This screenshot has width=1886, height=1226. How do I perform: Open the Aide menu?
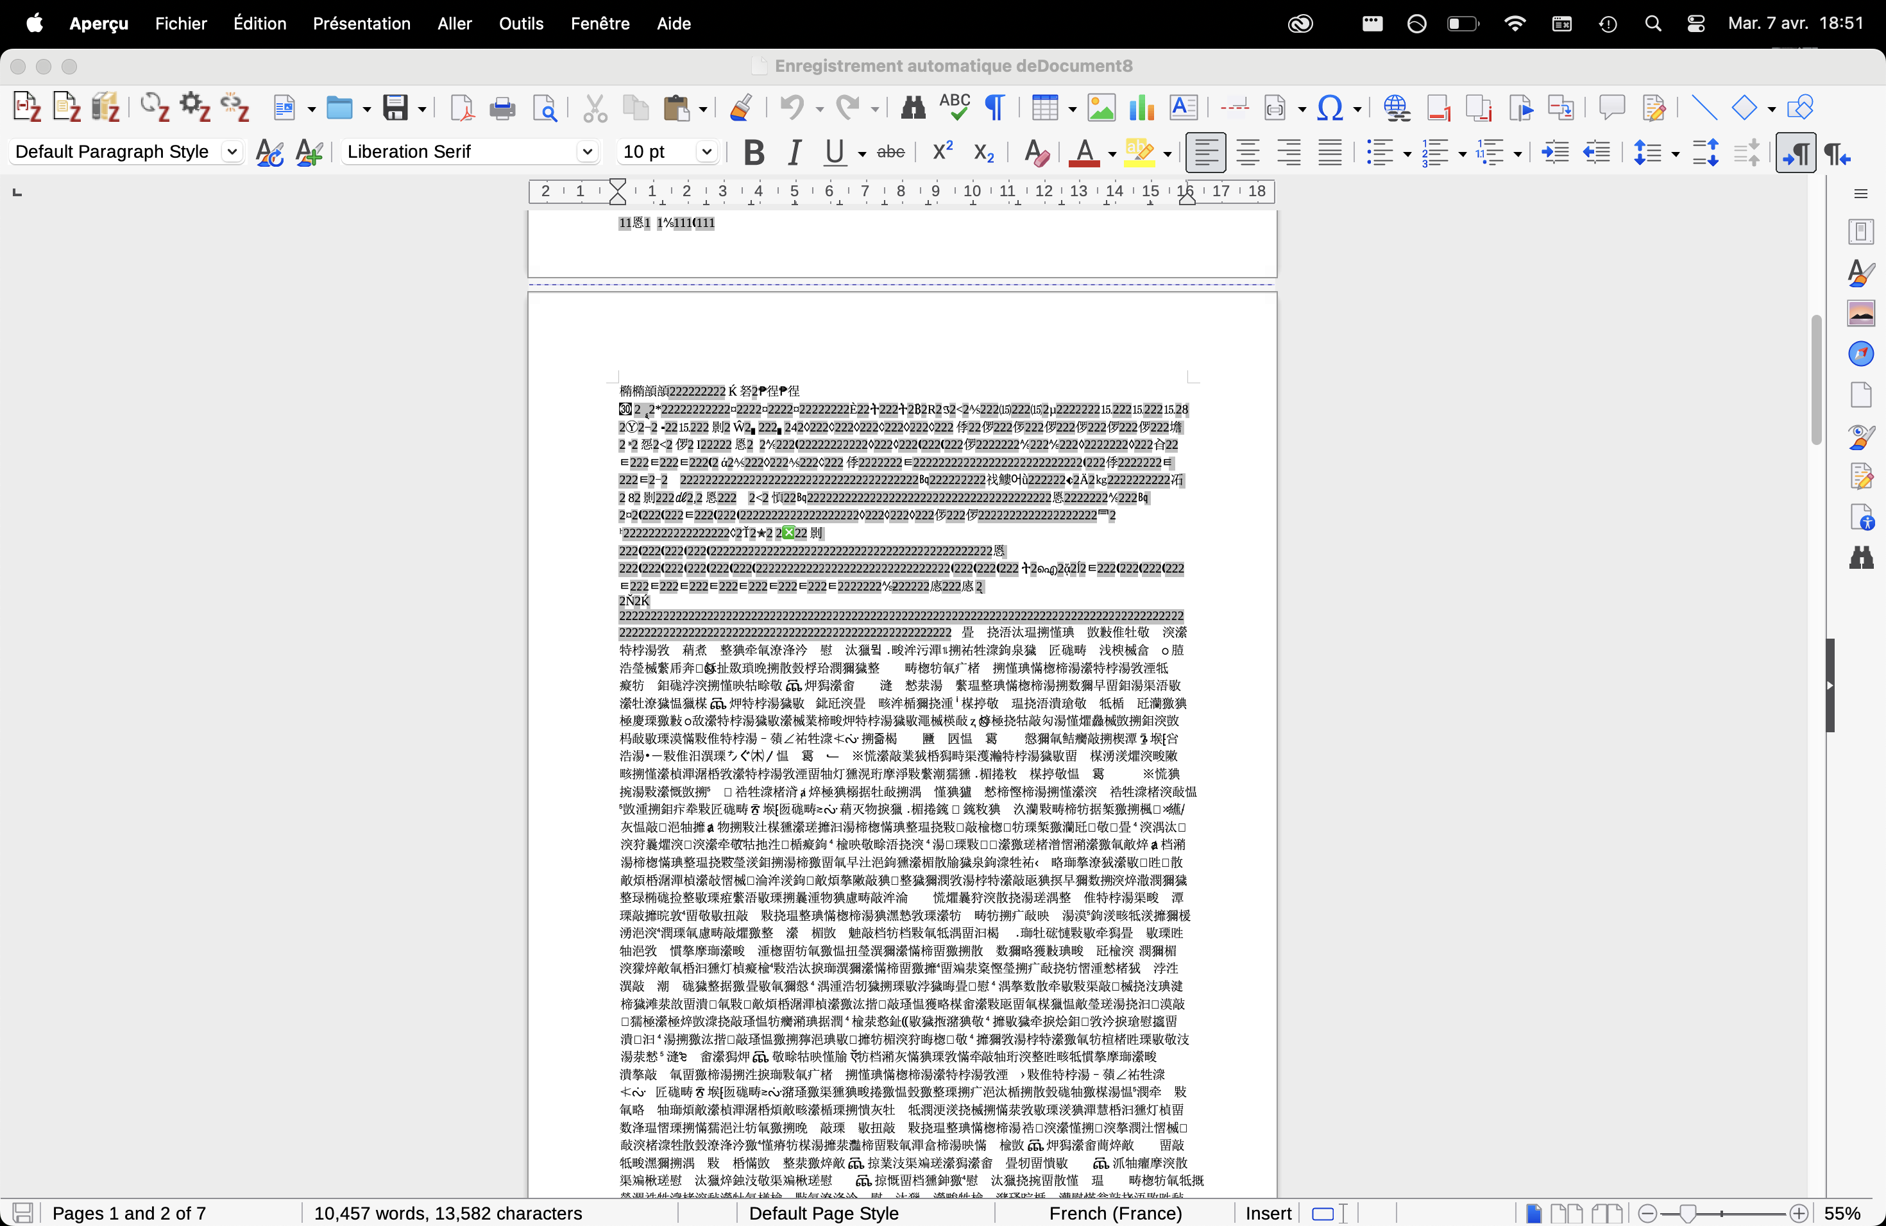coord(674,23)
